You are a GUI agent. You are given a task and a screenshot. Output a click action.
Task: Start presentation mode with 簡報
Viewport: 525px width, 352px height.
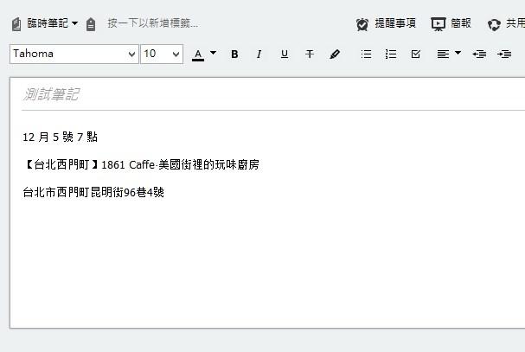click(x=451, y=24)
